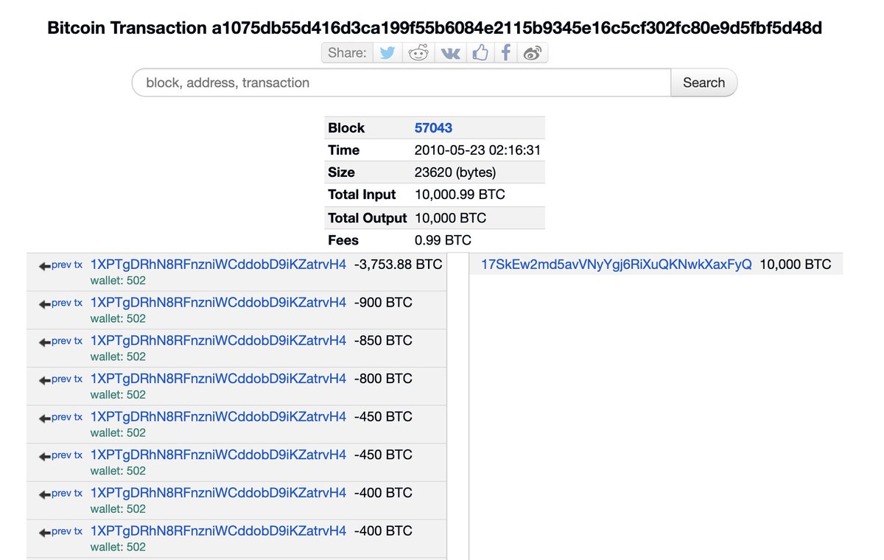The height and width of the screenshot is (560, 884).
Task: Click the -900 BTC input amount
Action: click(x=383, y=303)
